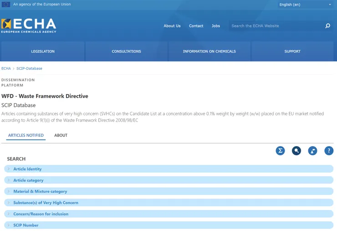Open the English language dropdown
The image size is (337, 231).
305,5
